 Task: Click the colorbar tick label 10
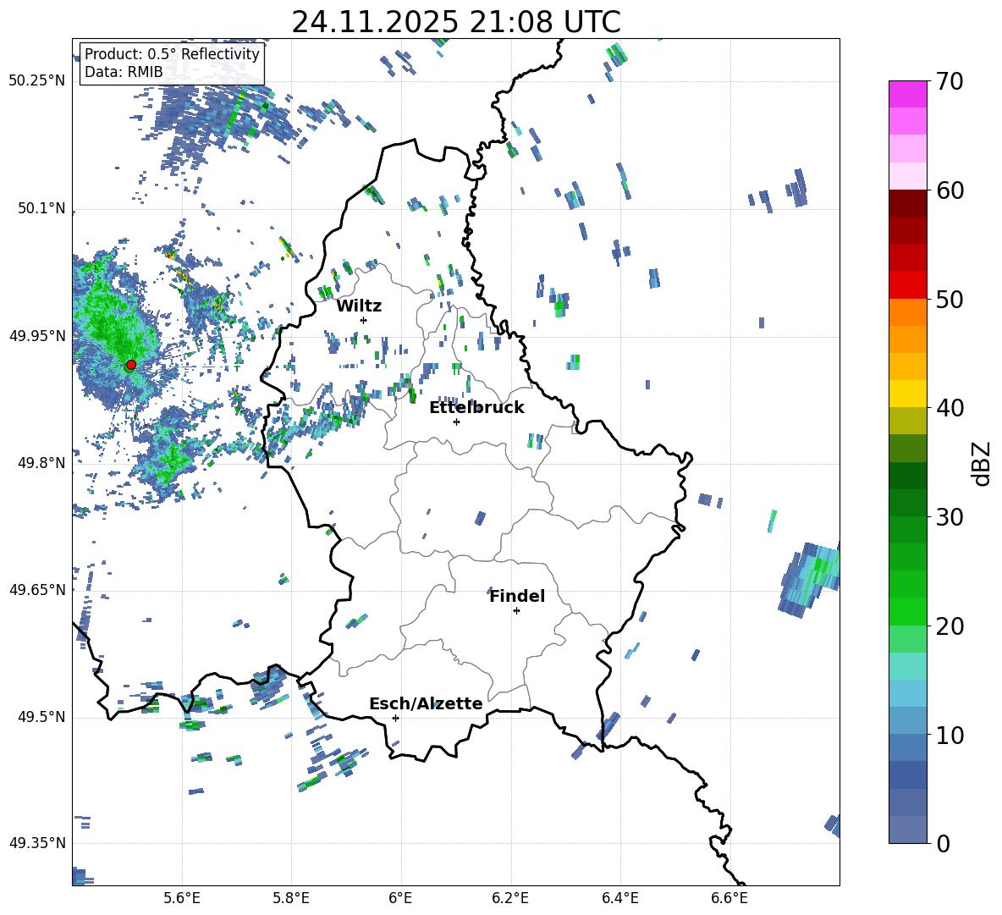950,736
